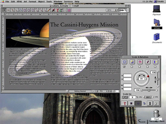
Task: Check the box under blue-yellow flag icon
Action: tap(155, 67)
